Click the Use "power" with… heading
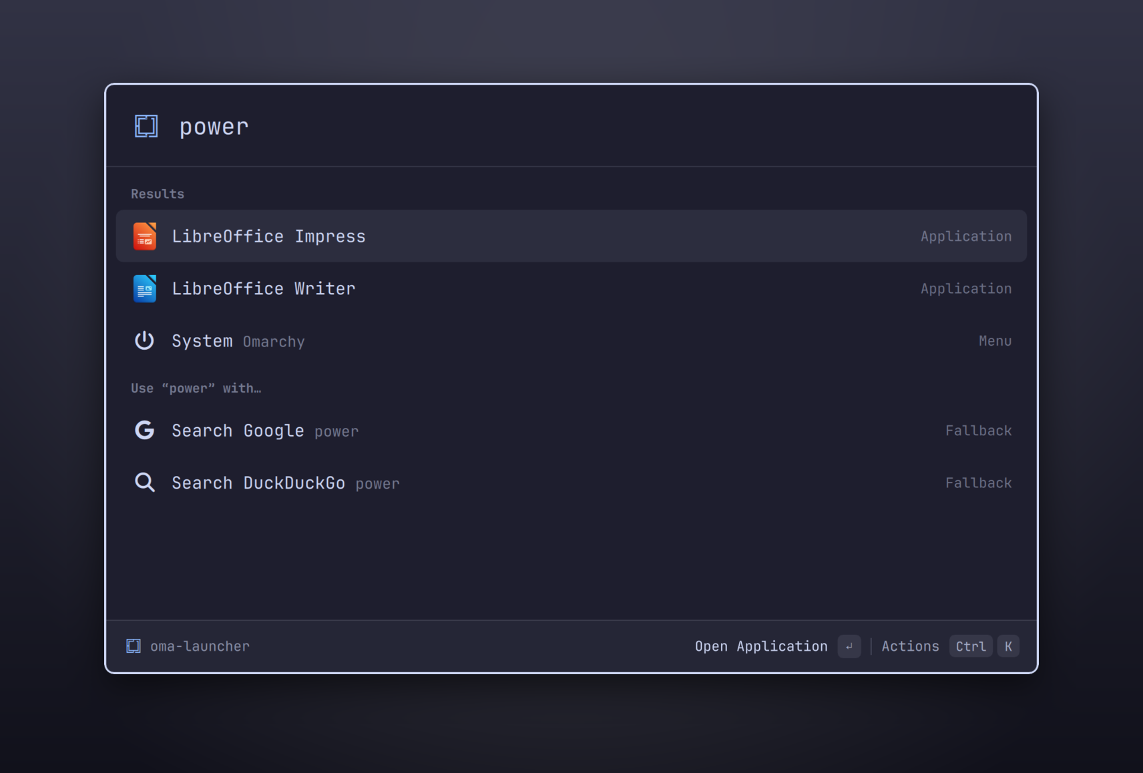 pos(196,388)
